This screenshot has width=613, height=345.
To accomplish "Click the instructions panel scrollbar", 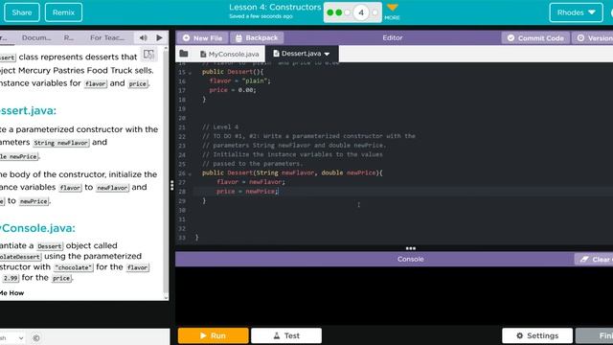I will (x=166, y=172).
